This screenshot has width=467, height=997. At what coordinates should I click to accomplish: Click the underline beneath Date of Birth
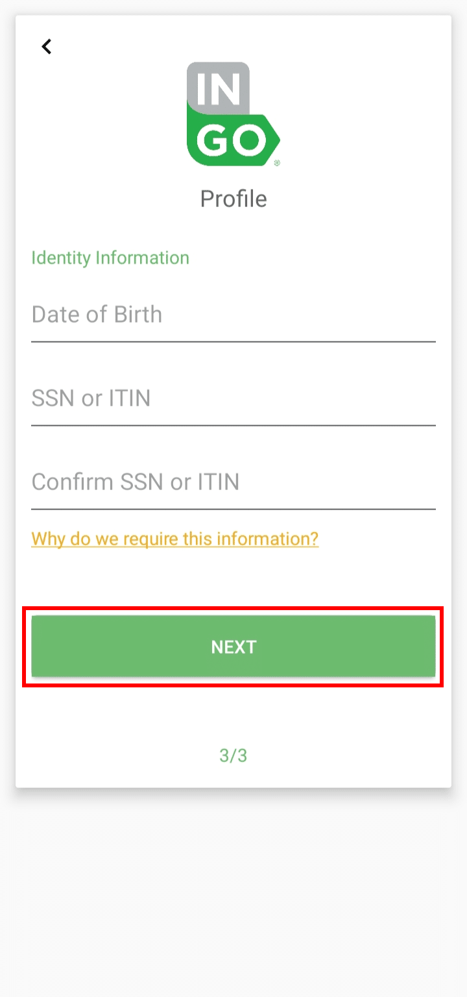coord(233,341)
